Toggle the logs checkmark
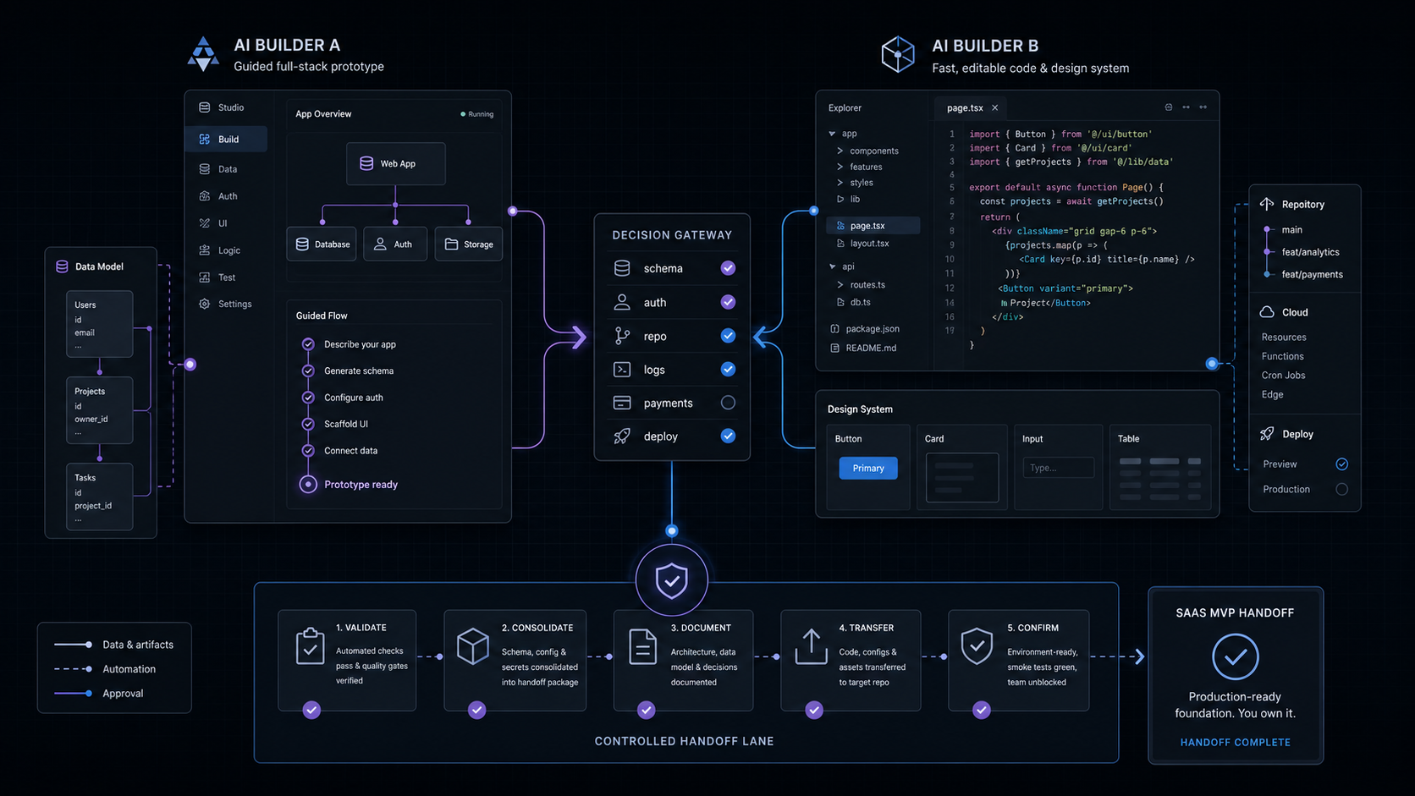The image size is (1415, 796). pyautogui.click(x=728, y=369)
